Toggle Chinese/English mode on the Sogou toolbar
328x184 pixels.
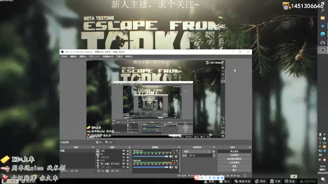click(x=201, y=178)
